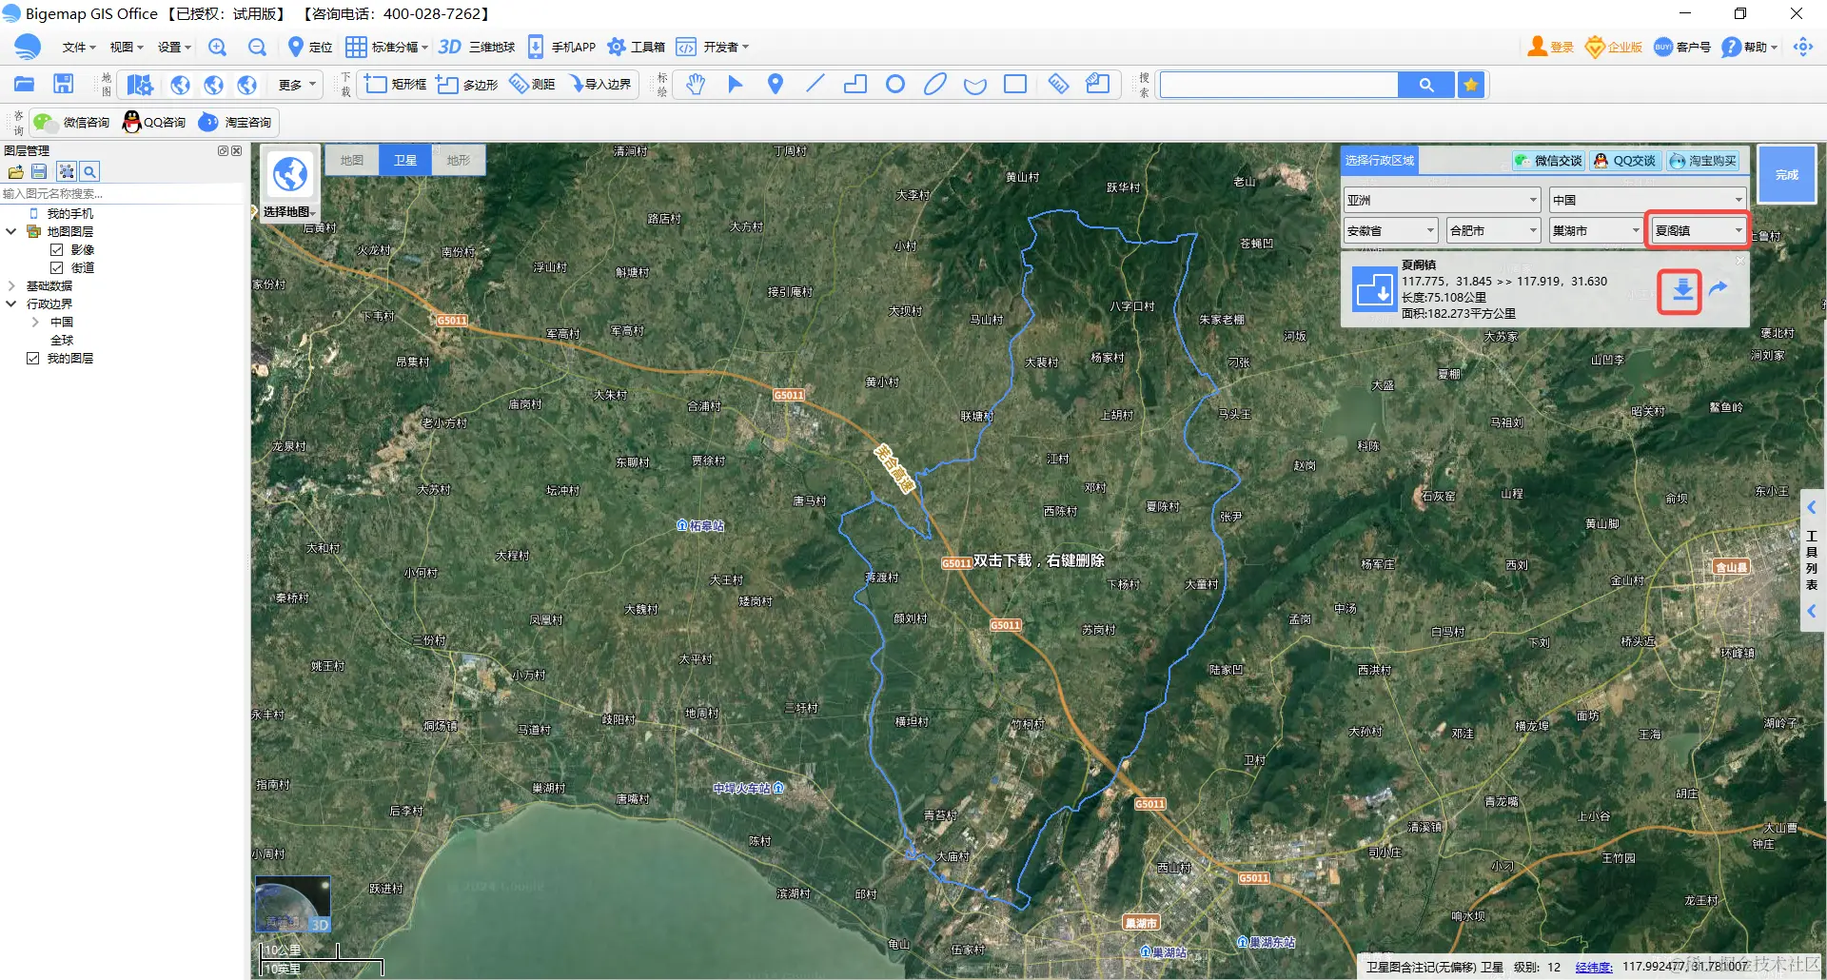Switch to the 地形 terrain tab
The image size is (1827, 980).
click(459, 161)
